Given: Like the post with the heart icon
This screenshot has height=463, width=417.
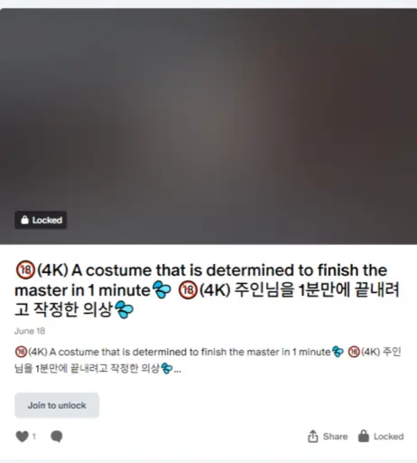Looking at the screenshot, I should [22, 436].
